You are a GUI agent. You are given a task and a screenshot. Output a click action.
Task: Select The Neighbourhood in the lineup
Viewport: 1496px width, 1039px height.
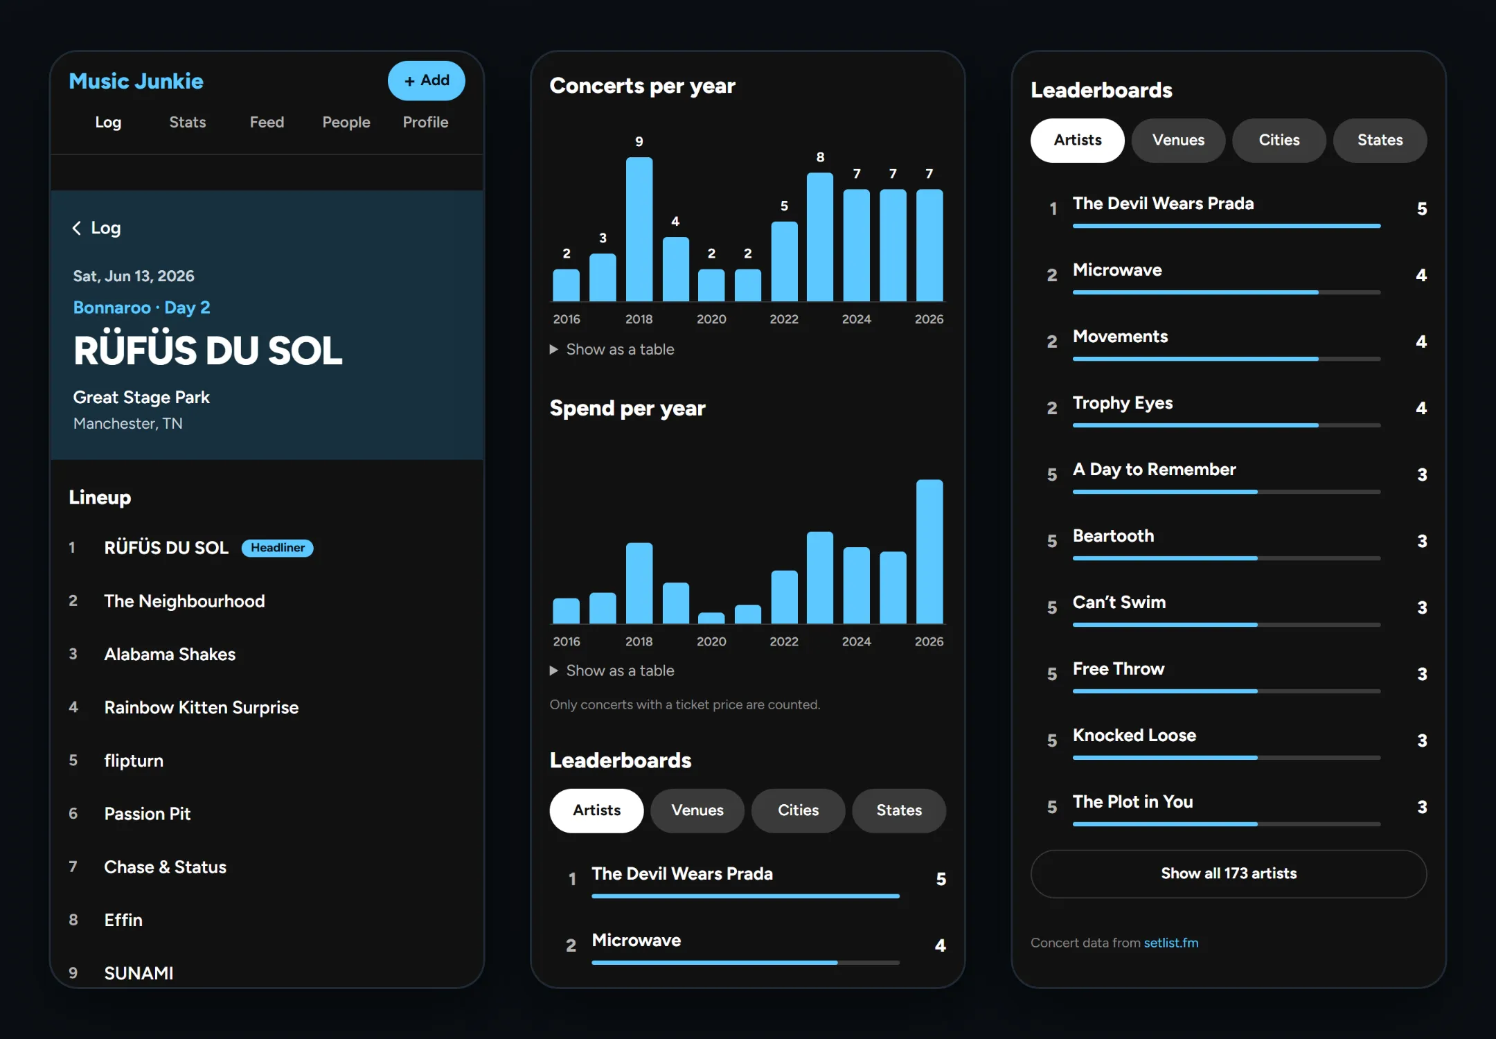184,601
